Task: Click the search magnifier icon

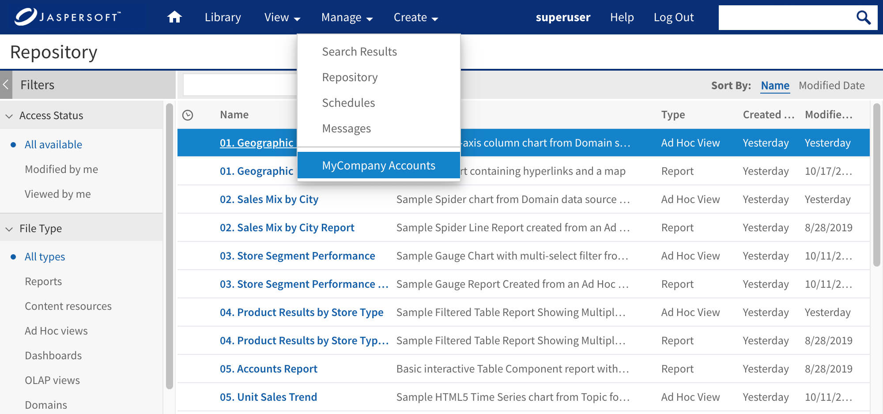Action: click(863, 18)
